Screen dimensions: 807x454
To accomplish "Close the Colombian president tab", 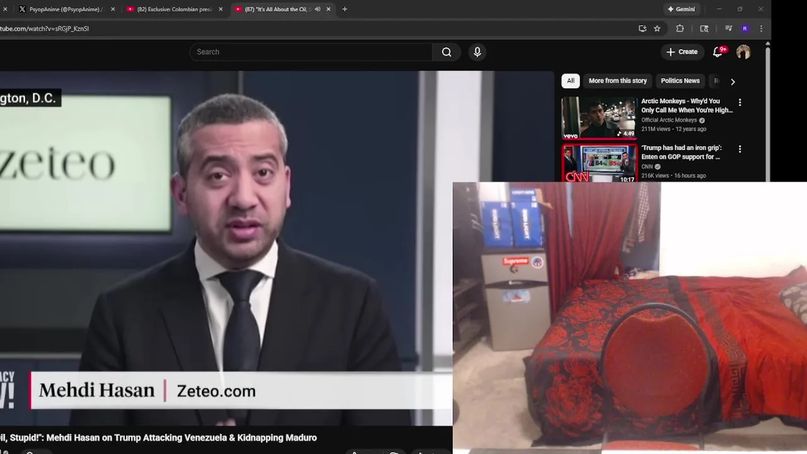I will (x=221, y=9).
